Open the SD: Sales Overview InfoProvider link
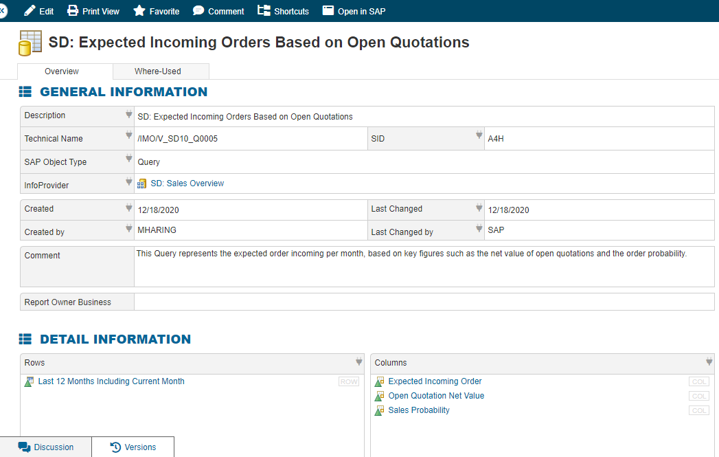The height and width of the screenshot is (457, 719). pos(187,183)
